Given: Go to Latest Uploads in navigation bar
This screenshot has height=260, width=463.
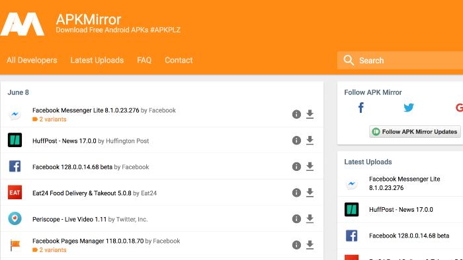Looking at the screenshot, I should point(97,60).
